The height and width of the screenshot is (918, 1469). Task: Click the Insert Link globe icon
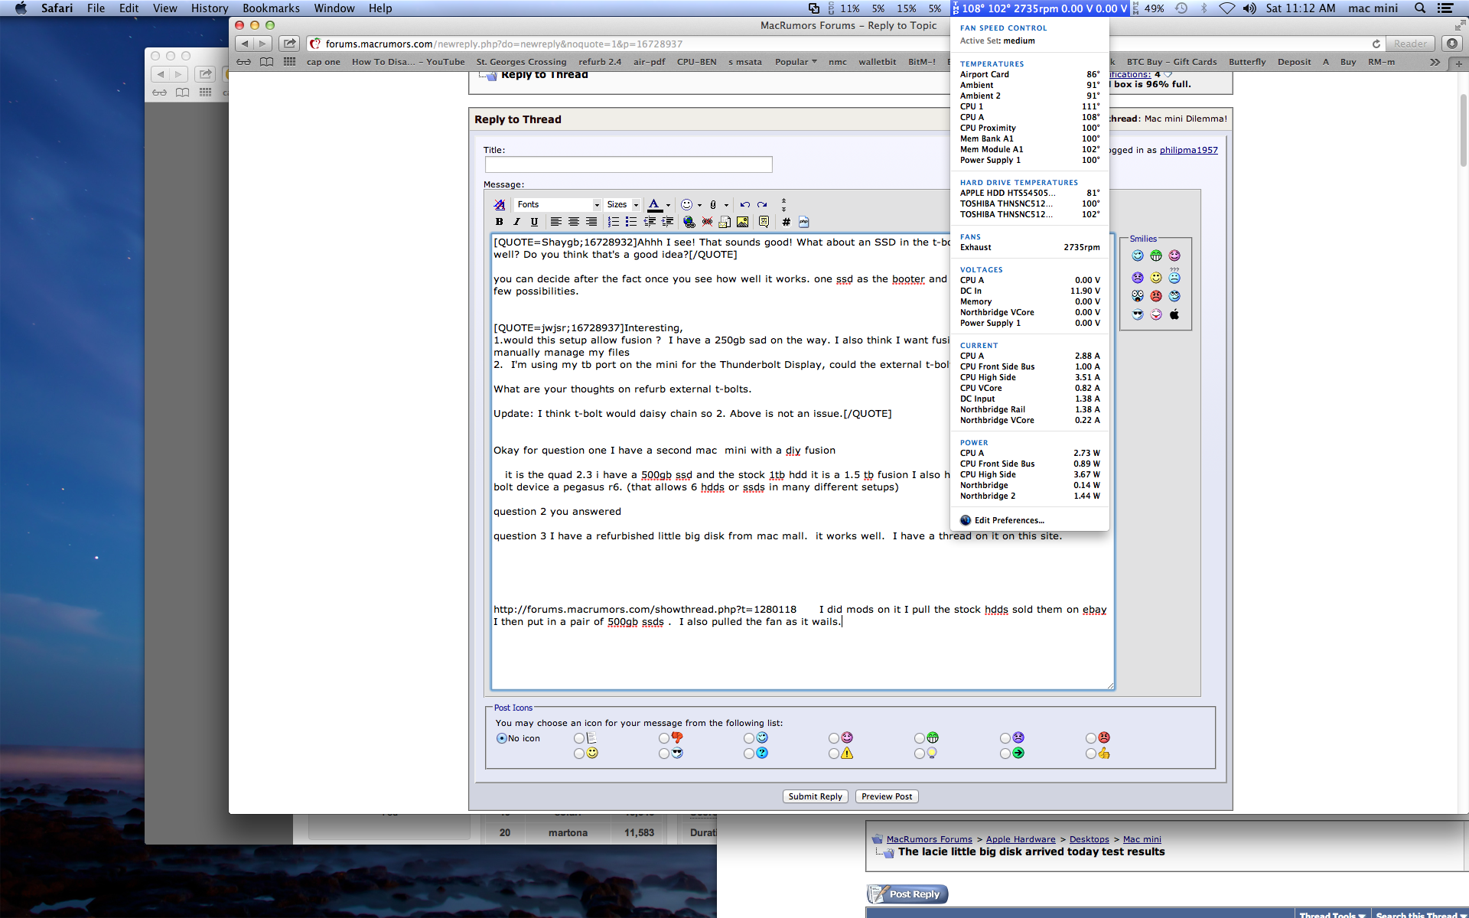pos(689,222)
